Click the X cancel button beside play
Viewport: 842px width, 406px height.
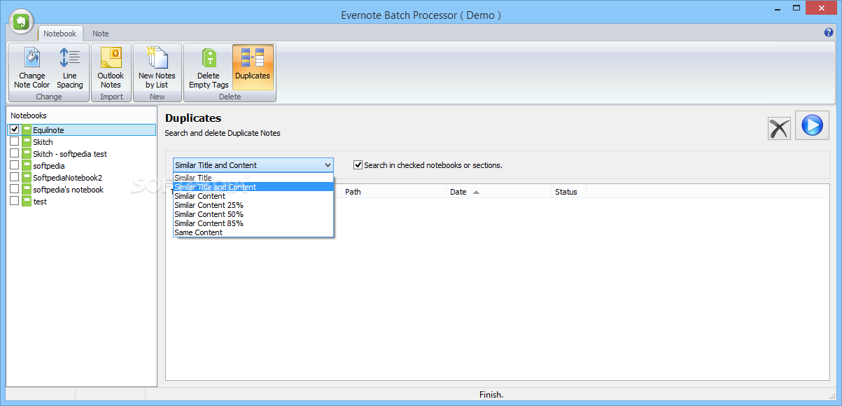(x=779, y=128)
